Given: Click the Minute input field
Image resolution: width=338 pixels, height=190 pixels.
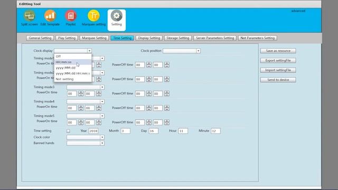Looking at the screenshot, I should [215, 131].
